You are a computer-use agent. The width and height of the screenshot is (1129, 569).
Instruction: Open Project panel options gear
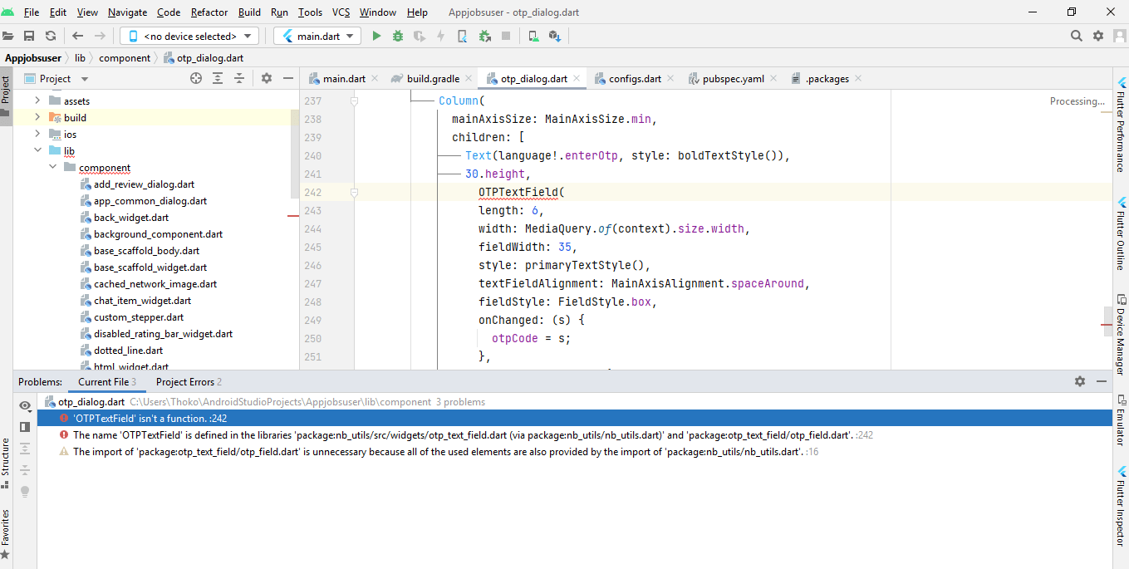pyautogui.click(x=267, y=78)
